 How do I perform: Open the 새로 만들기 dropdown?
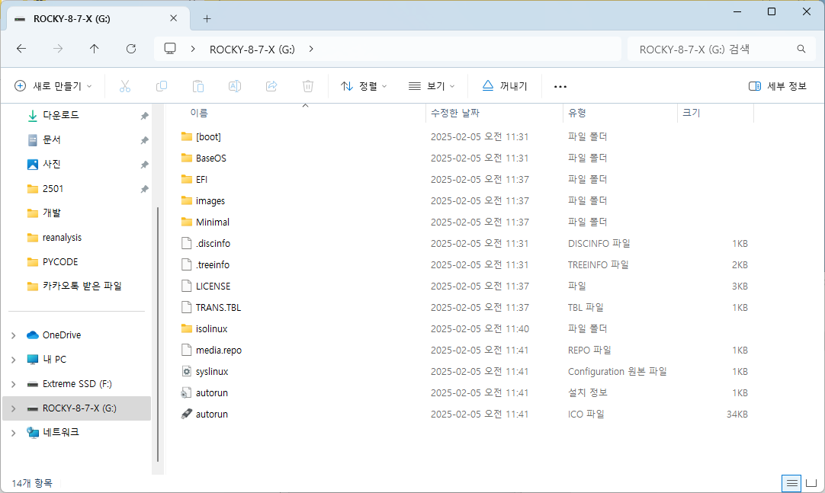[x=53, y=86]
